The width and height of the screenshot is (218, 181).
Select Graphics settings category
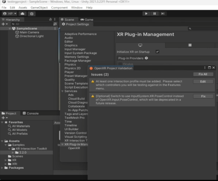(x=71, y=45)
